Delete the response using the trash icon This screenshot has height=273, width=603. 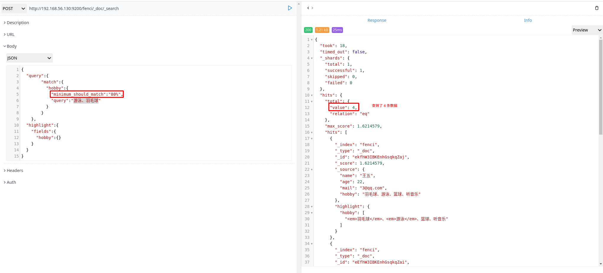pyautogui.click(x=597, y=8)
